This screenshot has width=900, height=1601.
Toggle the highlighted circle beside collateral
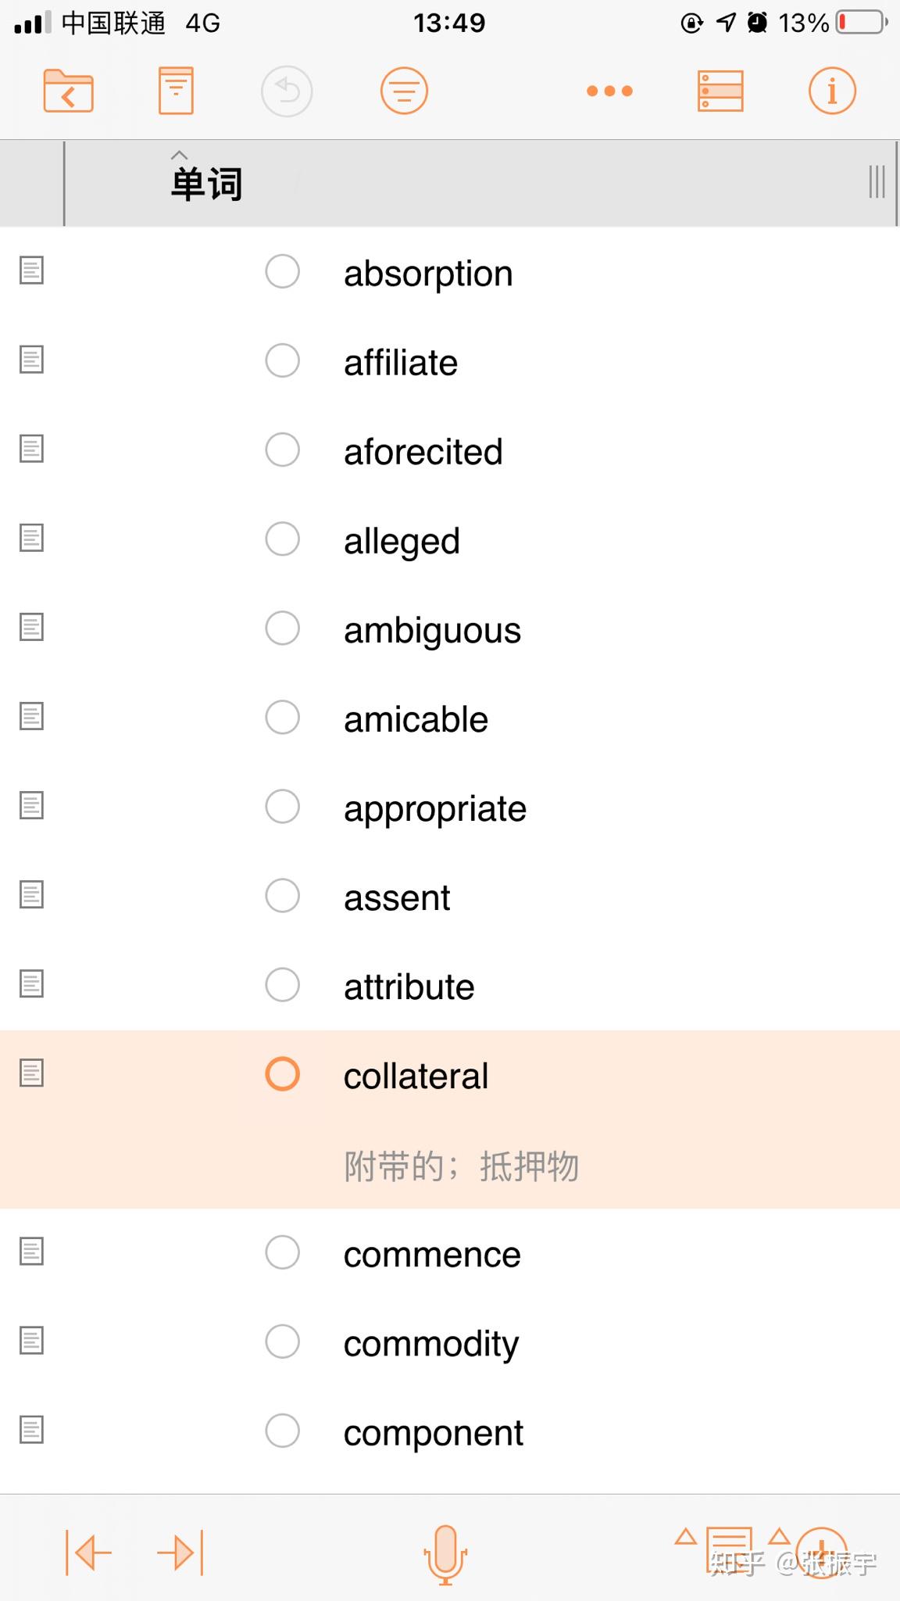coord(282,1075)
